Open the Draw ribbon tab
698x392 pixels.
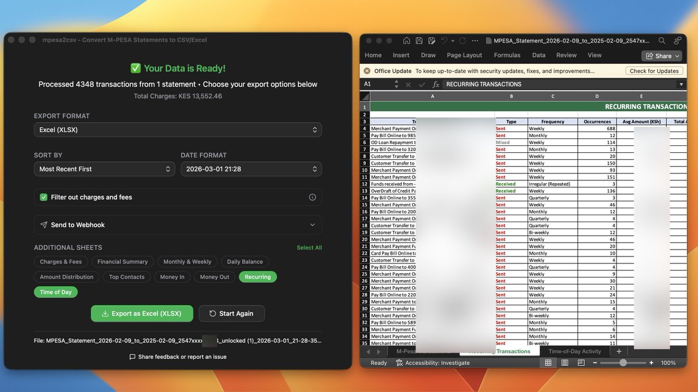point(428,55)
